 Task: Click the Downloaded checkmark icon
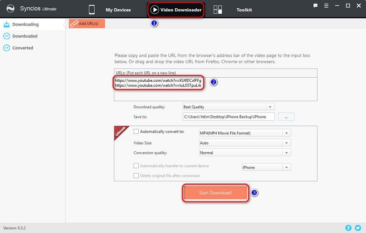click(6, 36)
